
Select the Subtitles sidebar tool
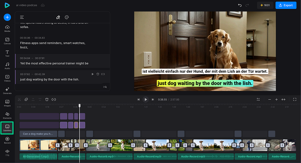click(7, 128)
